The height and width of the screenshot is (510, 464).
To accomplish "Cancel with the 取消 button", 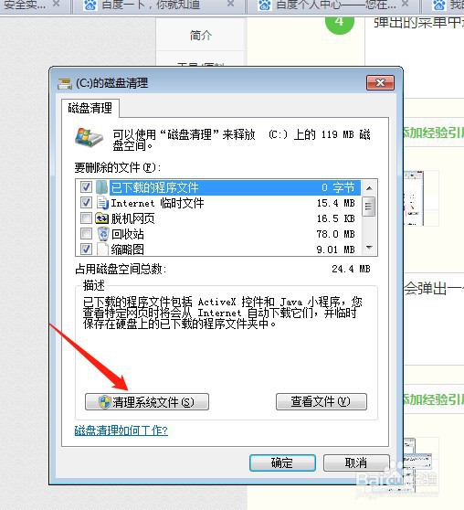I will [356, 462].
